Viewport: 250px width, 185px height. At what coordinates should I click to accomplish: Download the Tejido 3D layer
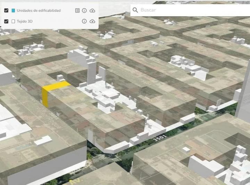pos(92,21)
